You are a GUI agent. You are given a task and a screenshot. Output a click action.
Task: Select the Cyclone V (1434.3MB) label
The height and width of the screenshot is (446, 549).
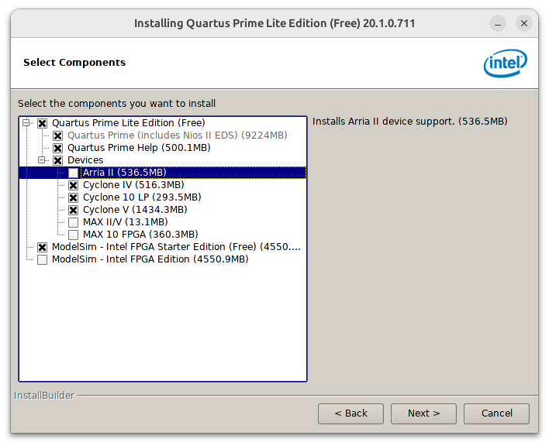click(135, 210)
